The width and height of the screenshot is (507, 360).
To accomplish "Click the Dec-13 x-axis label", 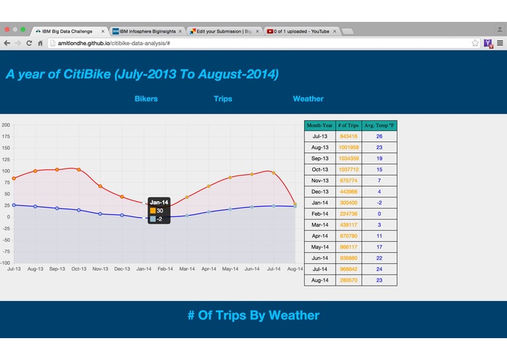I will 122,269.
